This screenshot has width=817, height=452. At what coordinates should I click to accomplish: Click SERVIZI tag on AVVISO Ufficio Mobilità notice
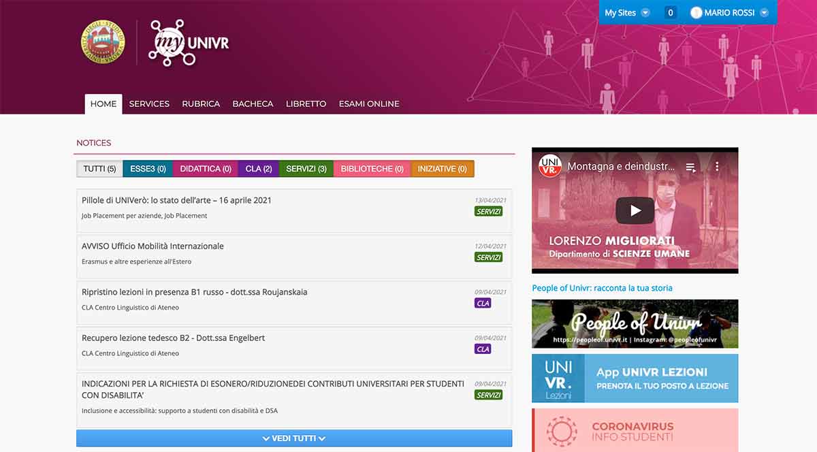click(x=488, y=257)
